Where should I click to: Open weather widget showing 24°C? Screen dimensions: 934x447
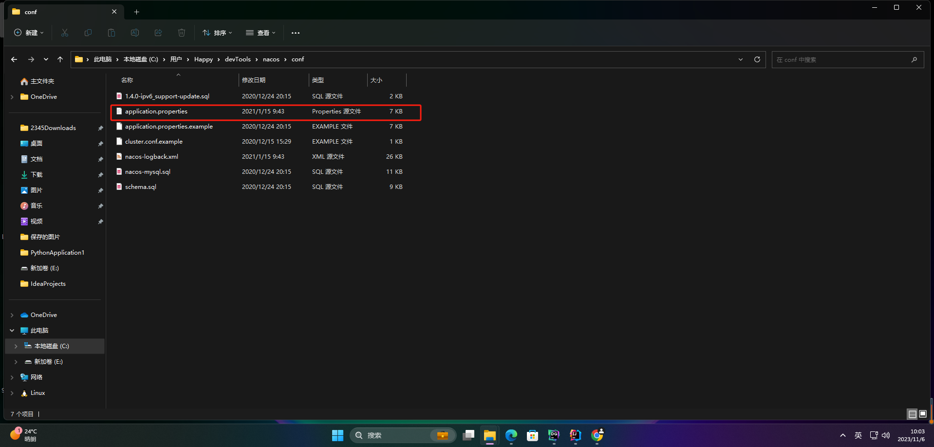tap(23, 435)
